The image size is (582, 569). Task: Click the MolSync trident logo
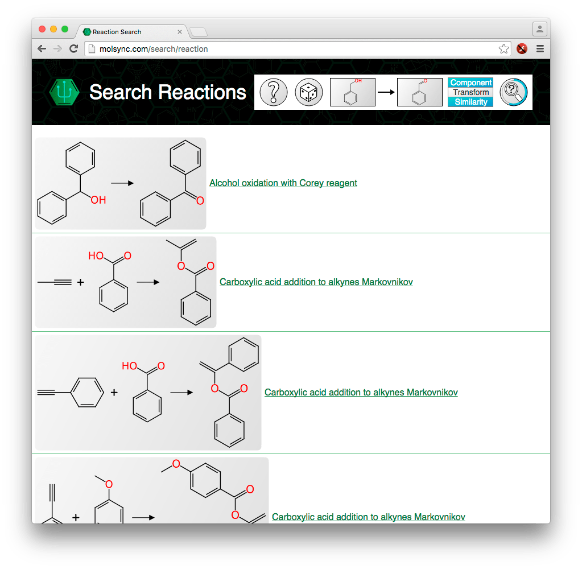(x=64, y=92)
